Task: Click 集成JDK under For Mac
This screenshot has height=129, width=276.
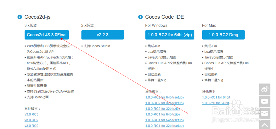Action: pos(211,46)
